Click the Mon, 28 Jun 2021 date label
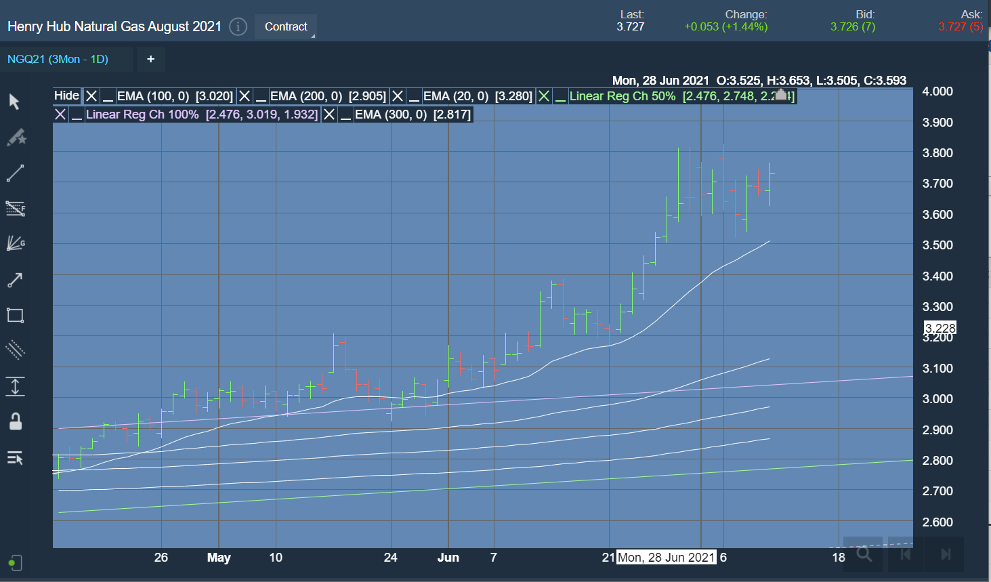991x582 pixels. pyautogui.click(x=666, y=557)
